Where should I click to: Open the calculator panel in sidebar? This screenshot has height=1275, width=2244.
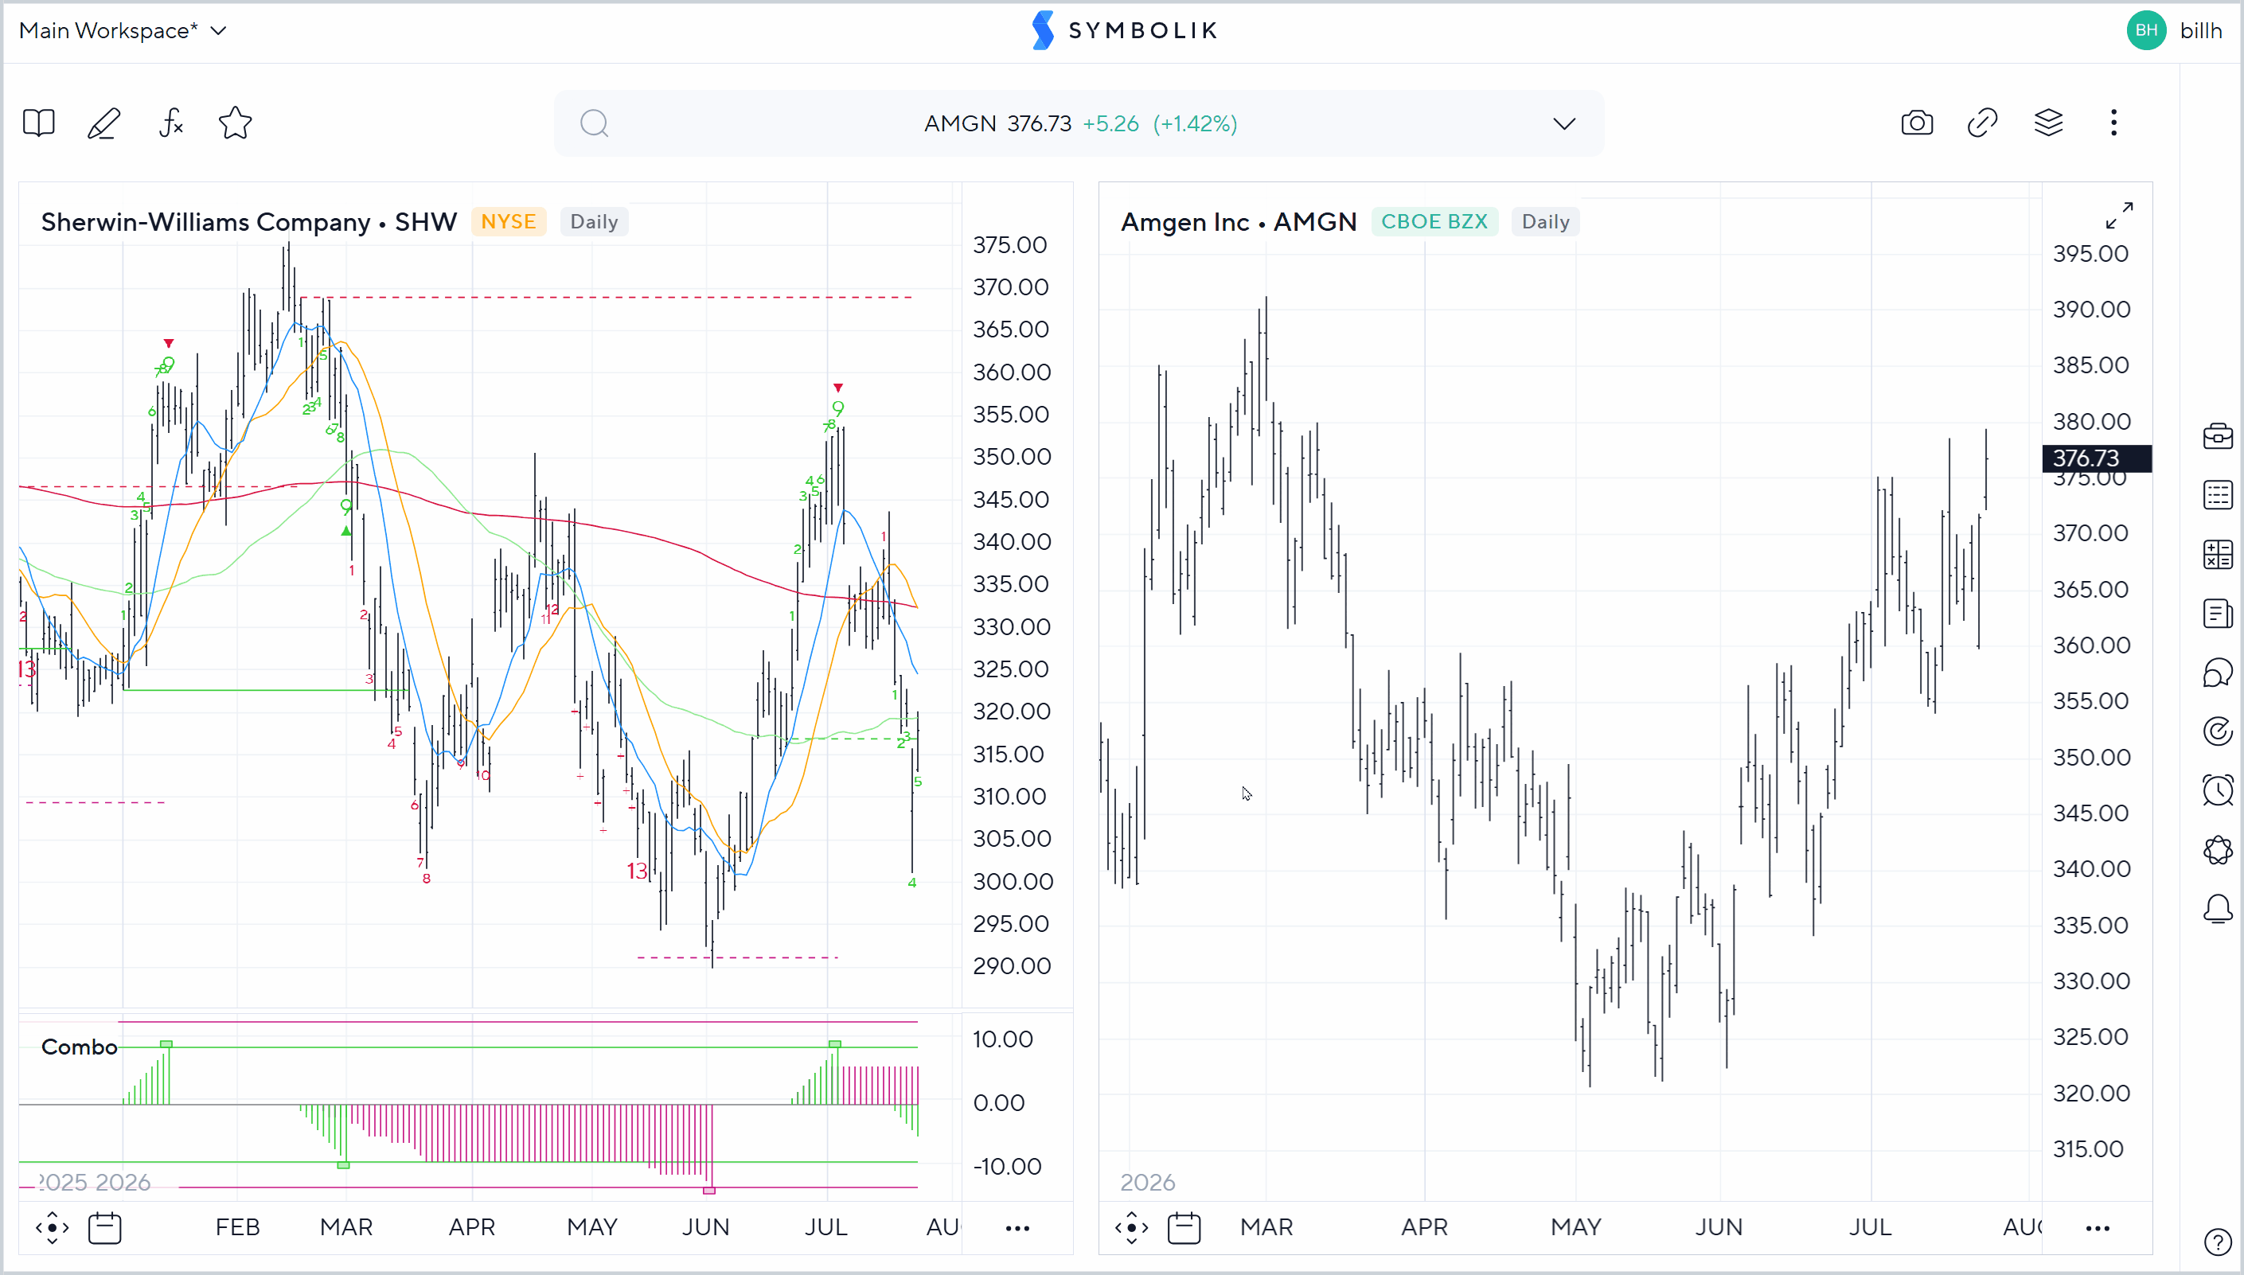coord(2219,554)
